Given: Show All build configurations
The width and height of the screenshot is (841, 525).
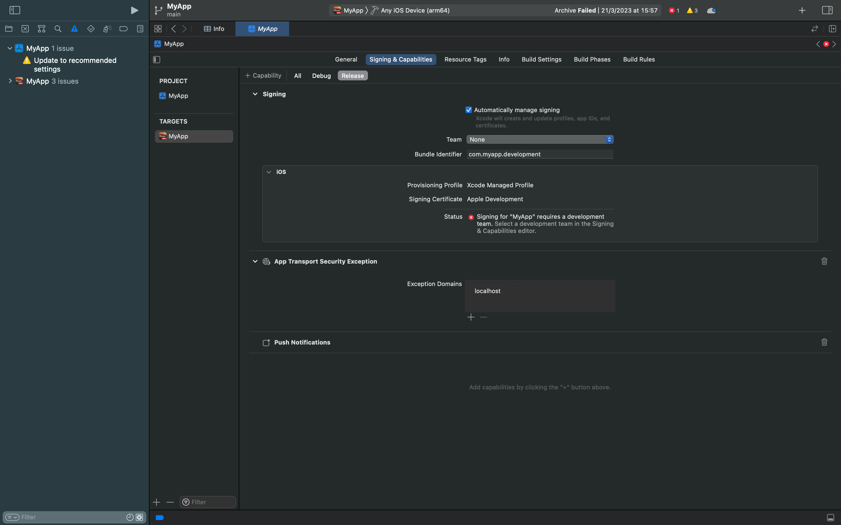Looking at the screenshot, I should tap(298, 76).
